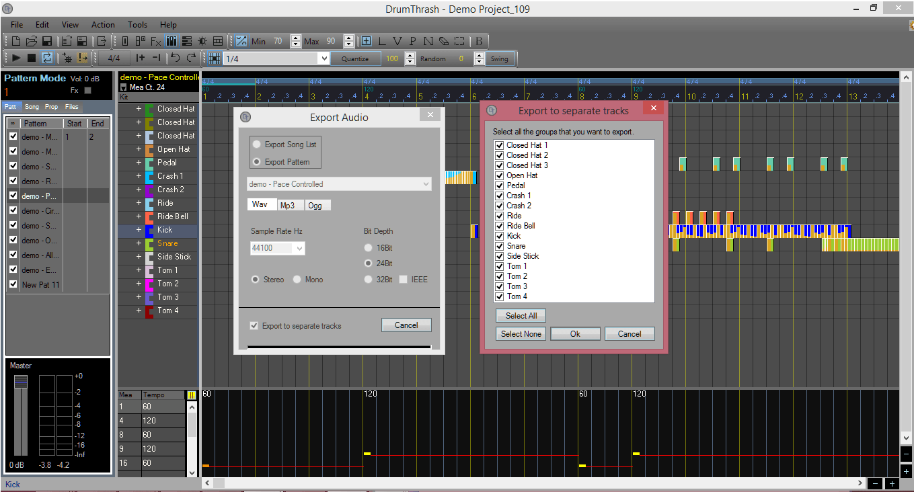Select the Export Song List radio
This screenshot has width=914, height=492.
[256, 145]
